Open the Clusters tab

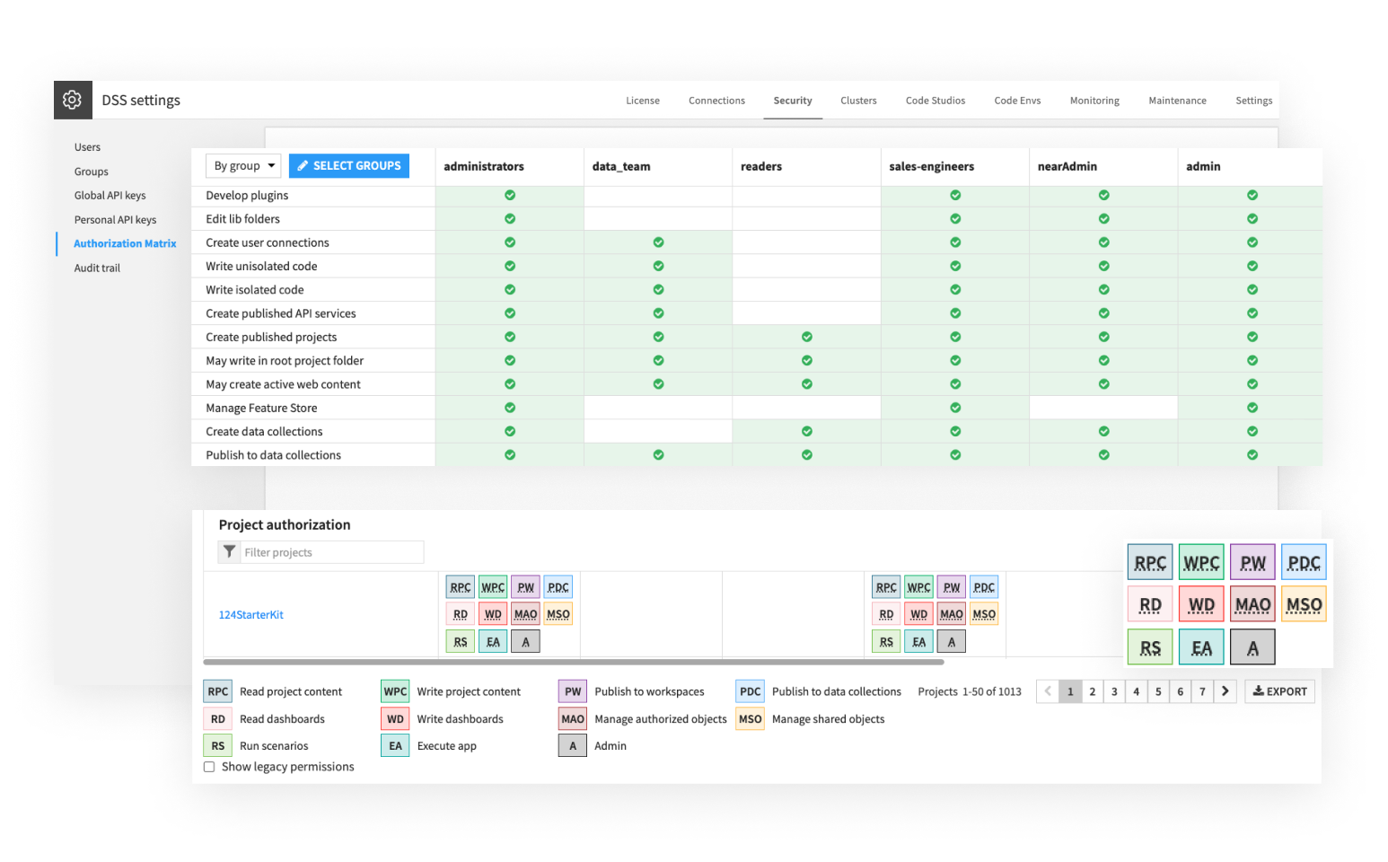pos(858,100)
